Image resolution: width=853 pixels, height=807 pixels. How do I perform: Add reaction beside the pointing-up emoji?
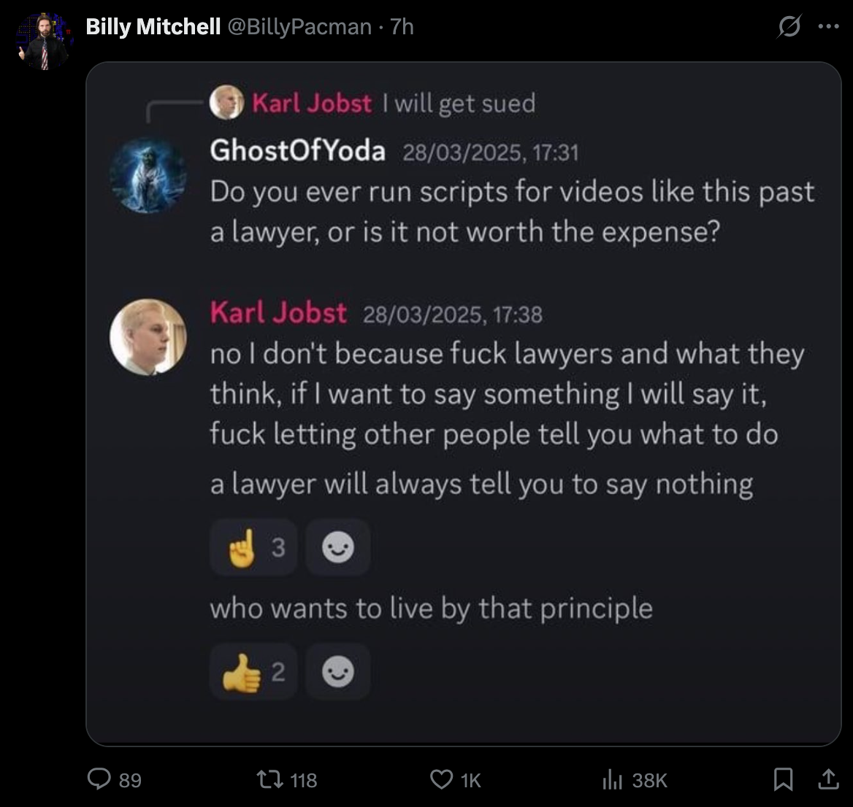pyautogui.click(x=337, y=547)
